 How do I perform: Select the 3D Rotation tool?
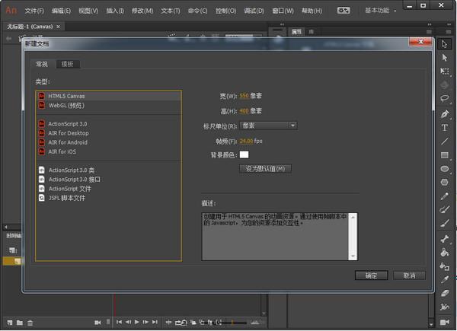point(444,85)
